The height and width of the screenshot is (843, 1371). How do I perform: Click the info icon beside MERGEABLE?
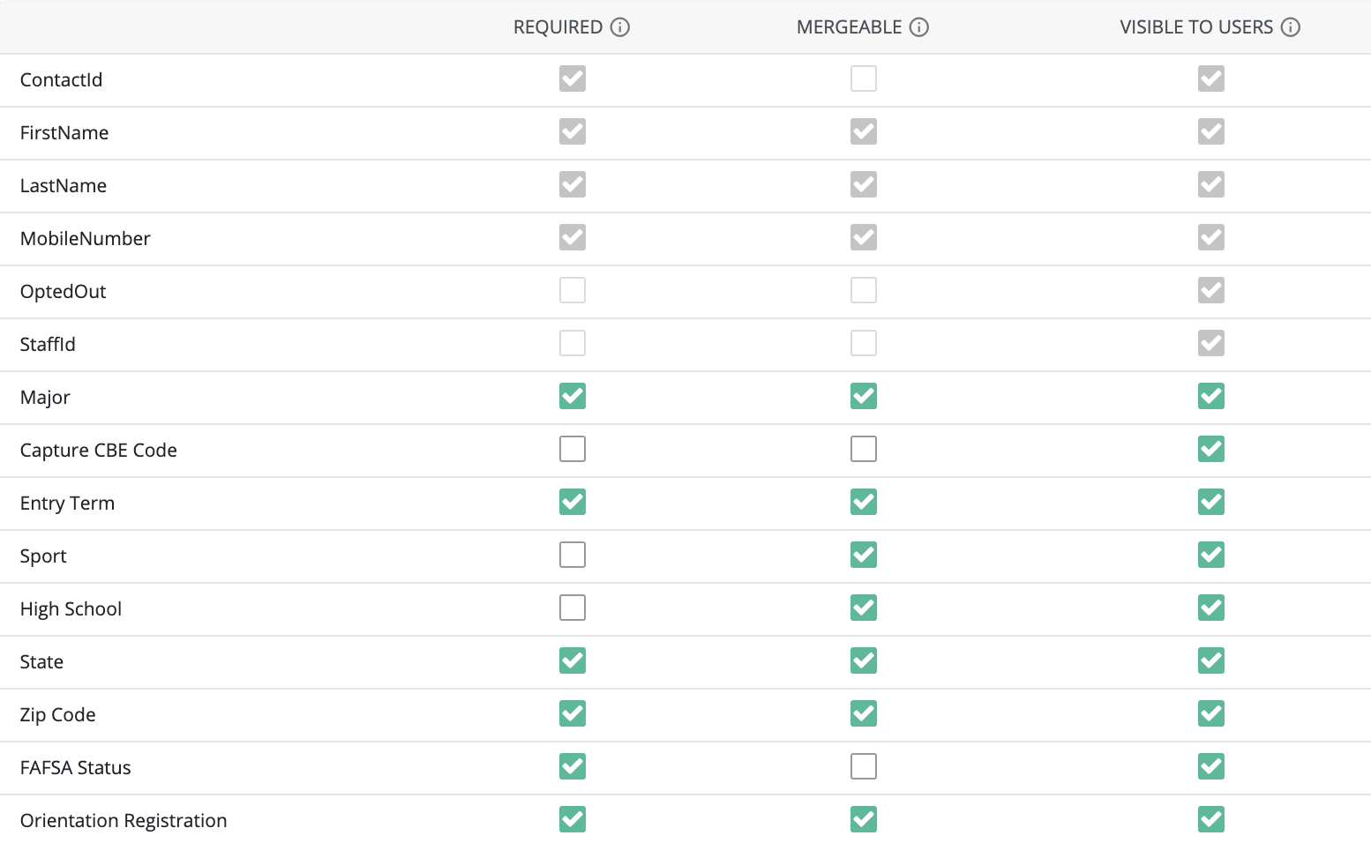coord(919,27)
